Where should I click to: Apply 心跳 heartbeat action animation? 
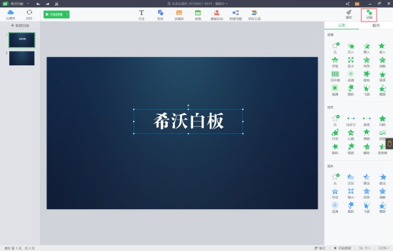350,135
